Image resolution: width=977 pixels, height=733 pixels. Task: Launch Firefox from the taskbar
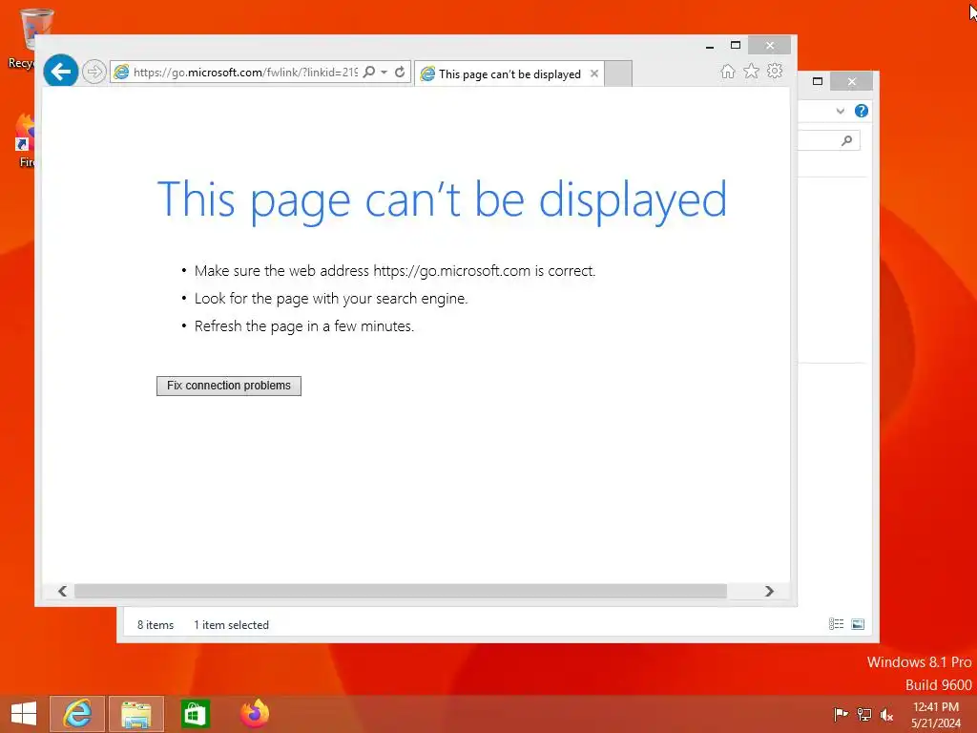pyautogui.click(x=255, y=714)
